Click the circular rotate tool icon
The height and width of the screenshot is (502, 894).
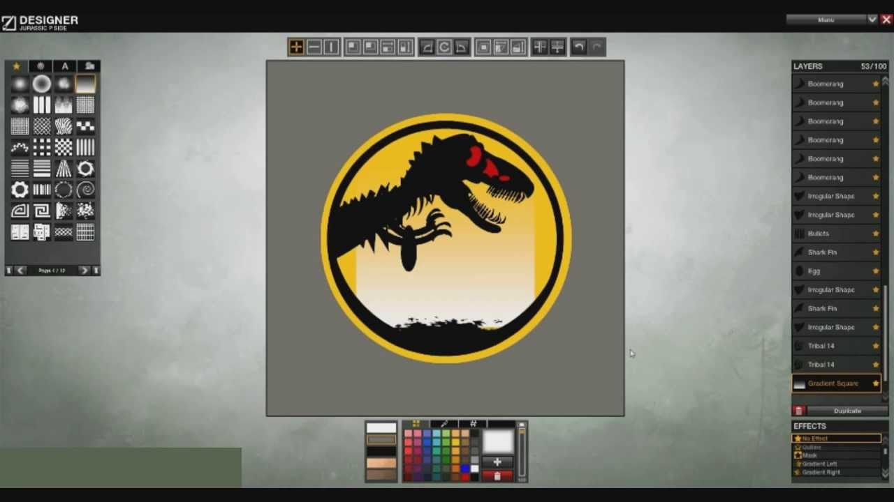tap(444, 47)
